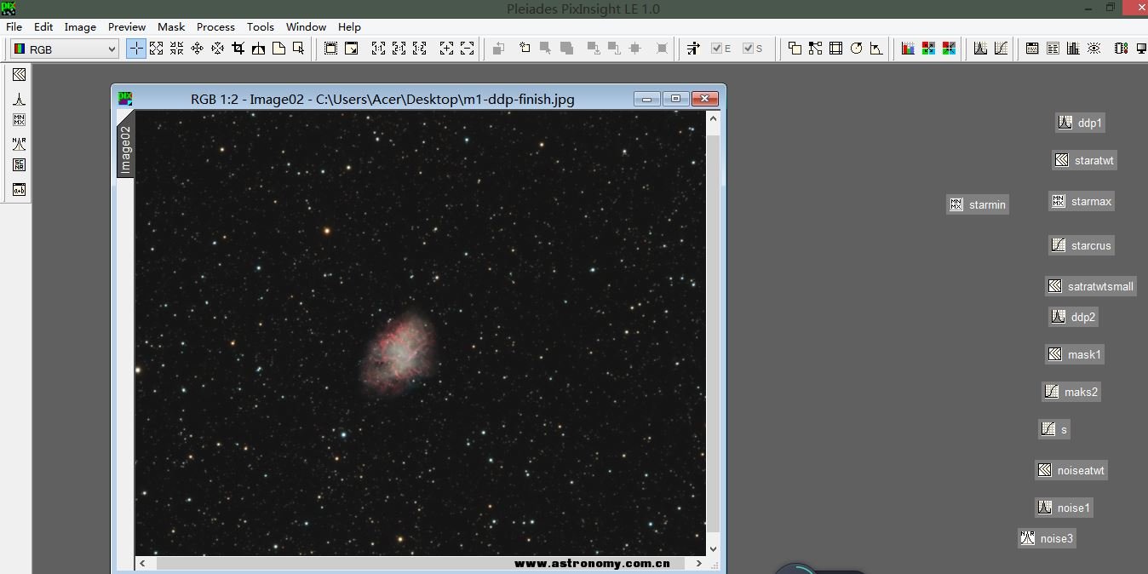Open the Curves tool icon
Screen dimensions: 1148x574
tap(1001, 49)
